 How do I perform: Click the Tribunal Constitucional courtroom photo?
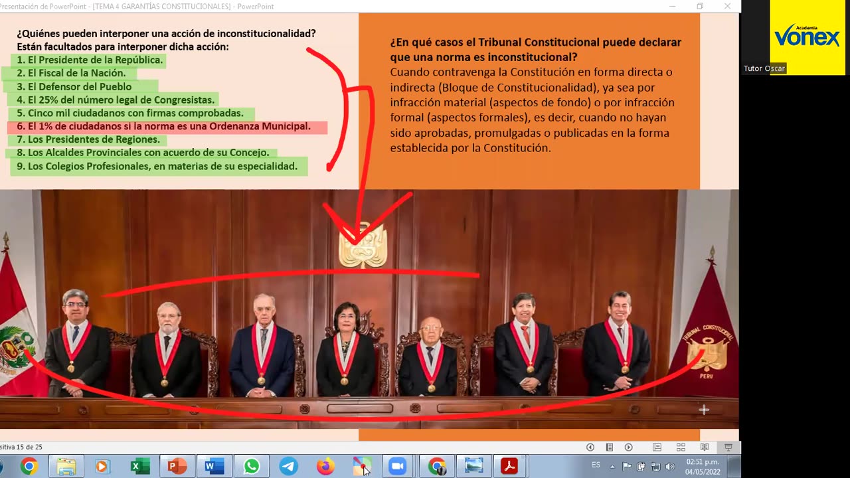tap(369, 309)
